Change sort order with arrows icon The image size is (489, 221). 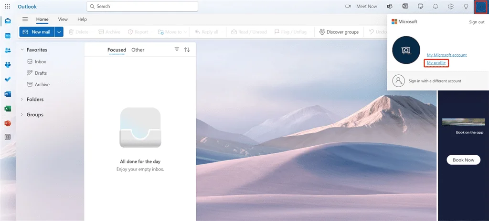point(187,50)
